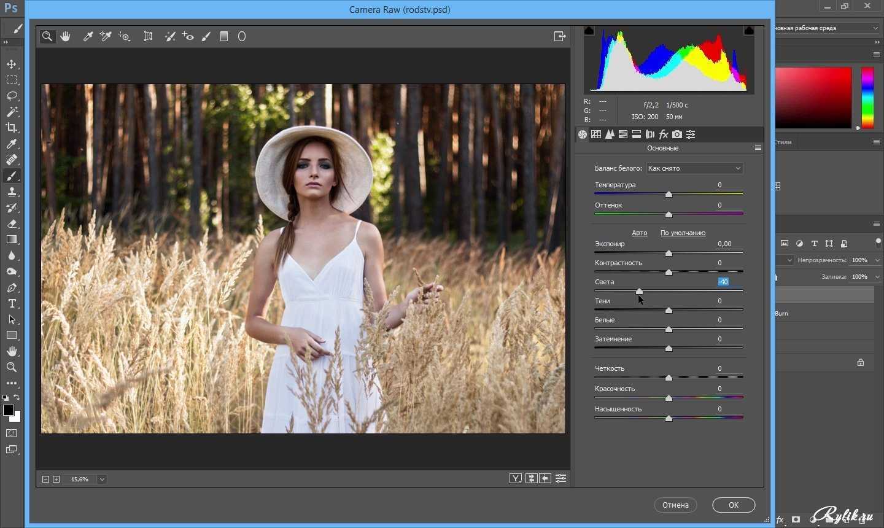Open the zoom level dropdown
Screen dimensions: 884x528
102,479
